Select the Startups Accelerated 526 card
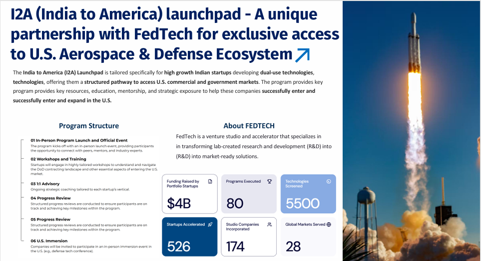481x261 pixels. pyautogui.click(x=190, y=237)
